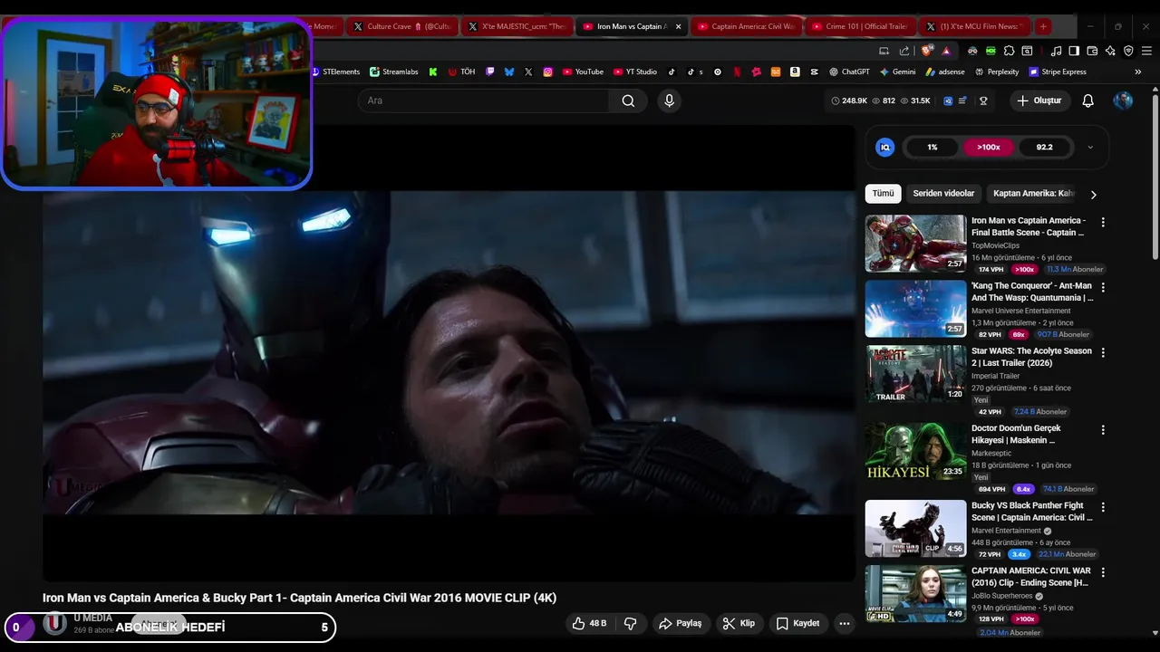Select the Kaptan Amerika chip

coord(1033,194)
